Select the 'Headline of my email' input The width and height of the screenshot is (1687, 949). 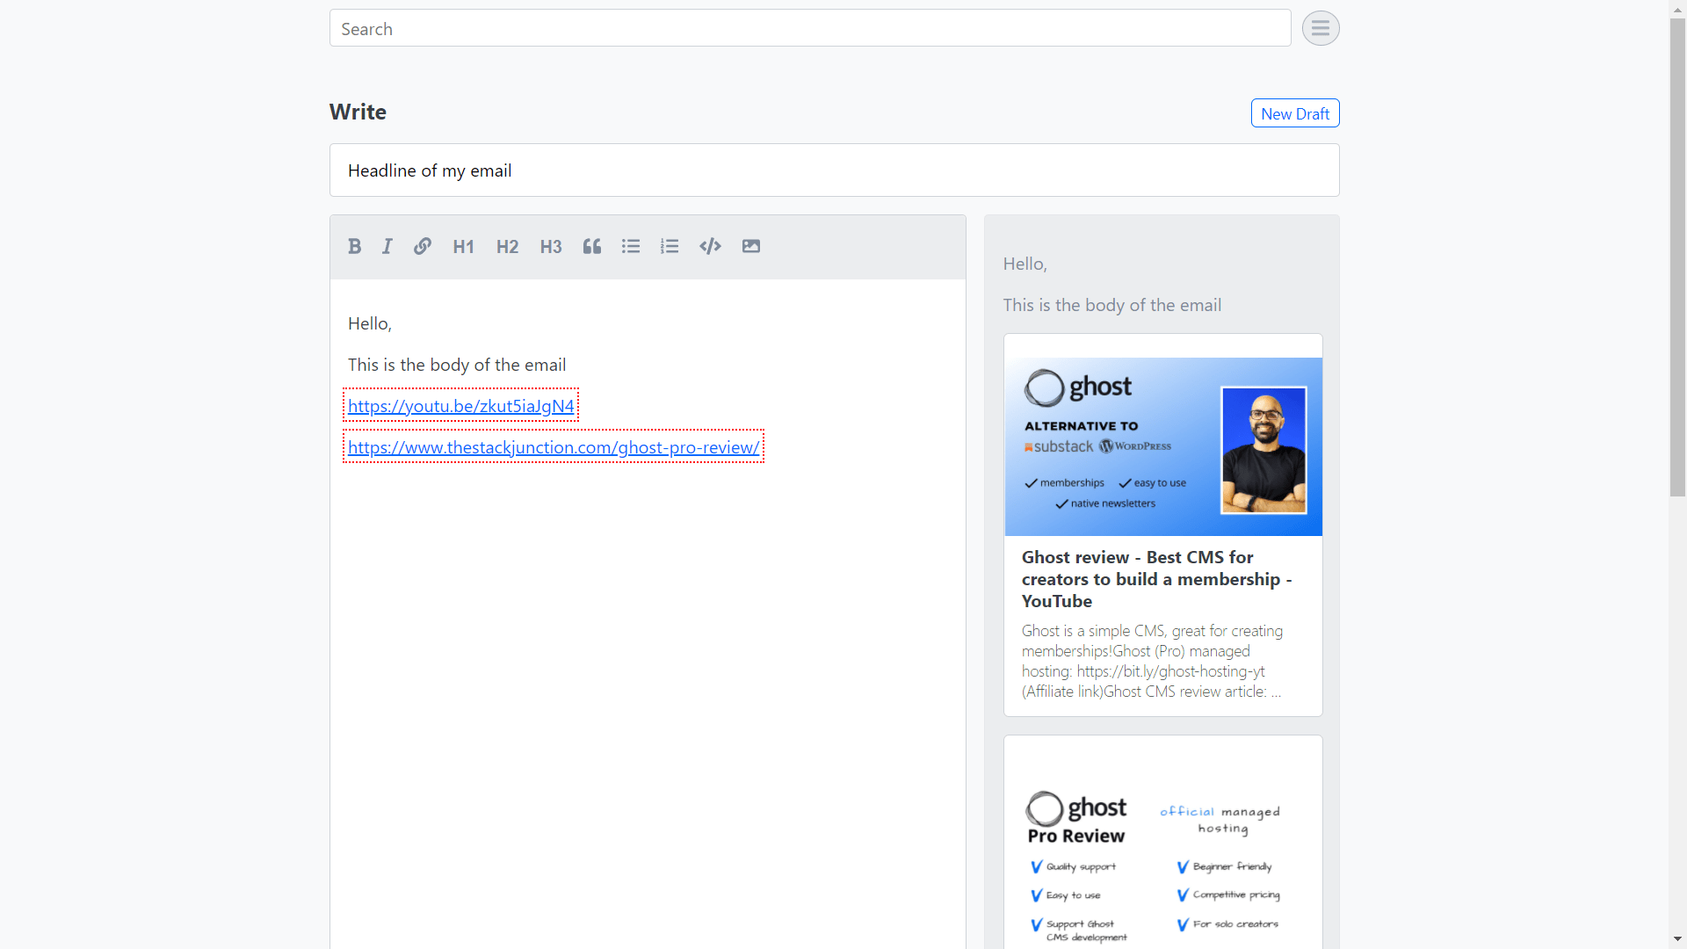(x=833, y=170)
